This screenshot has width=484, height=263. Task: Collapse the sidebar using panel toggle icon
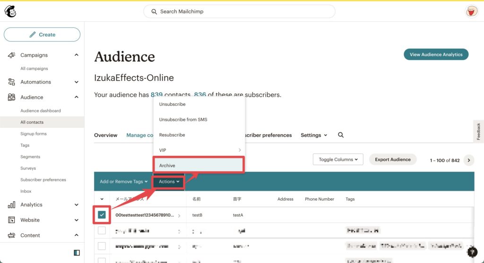[77, 253]
